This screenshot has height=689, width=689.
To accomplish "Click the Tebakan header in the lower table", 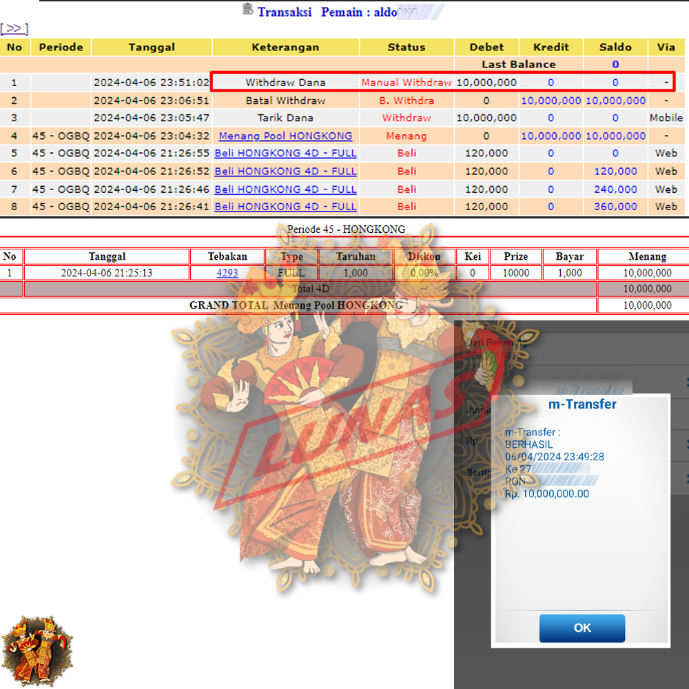I will click(x=227, y=256).
